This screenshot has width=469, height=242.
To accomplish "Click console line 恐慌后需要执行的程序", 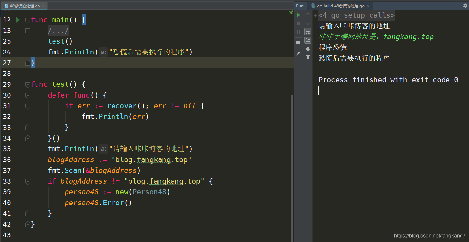I will pyautogui.click(x=354, y=58).
